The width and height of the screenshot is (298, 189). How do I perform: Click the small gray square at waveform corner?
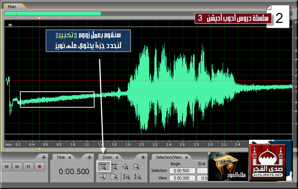(x=10, y=25)
